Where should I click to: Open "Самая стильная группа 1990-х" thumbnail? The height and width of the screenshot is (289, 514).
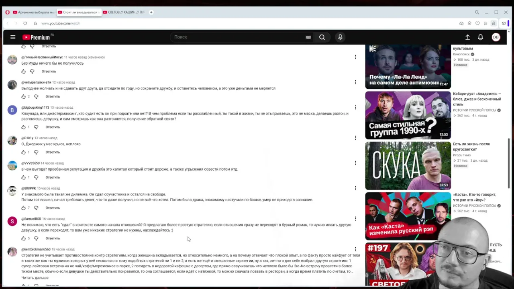click(408, 115)
